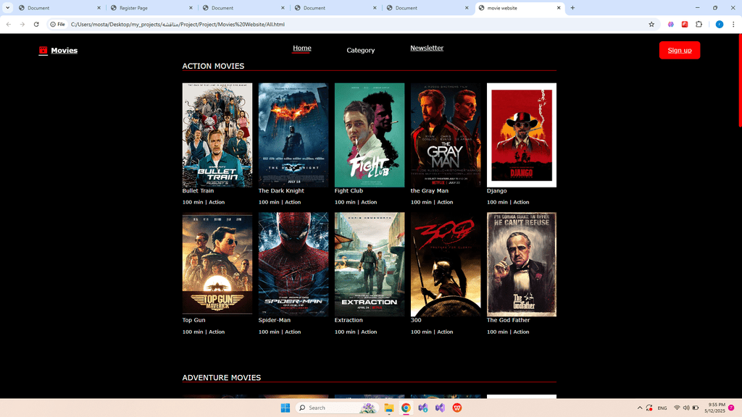Click the "The Dark Knight" title text

(281, 190)
